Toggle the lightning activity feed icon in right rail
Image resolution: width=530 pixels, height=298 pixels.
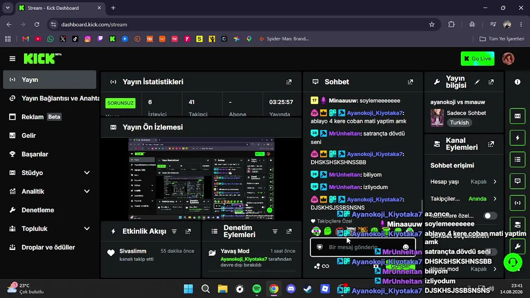(x=518, y=138)
